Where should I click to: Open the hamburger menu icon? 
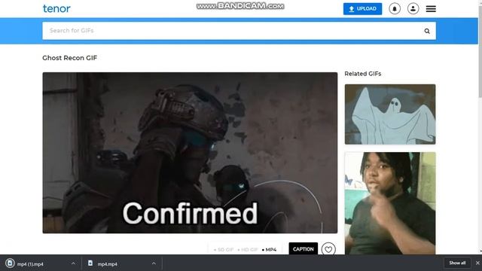[x=431, y=8]
